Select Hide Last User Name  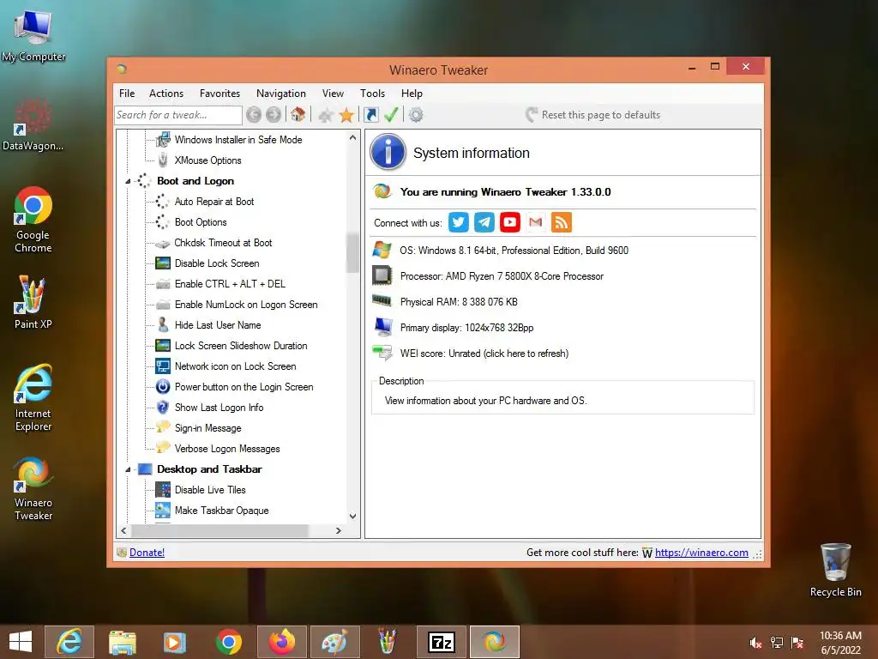point(217,325)
